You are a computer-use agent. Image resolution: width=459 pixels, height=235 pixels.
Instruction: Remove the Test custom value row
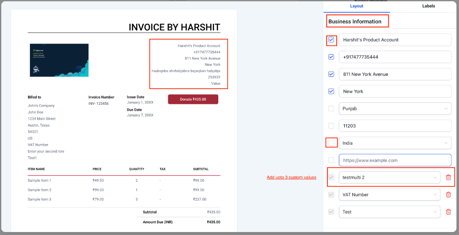448,212
